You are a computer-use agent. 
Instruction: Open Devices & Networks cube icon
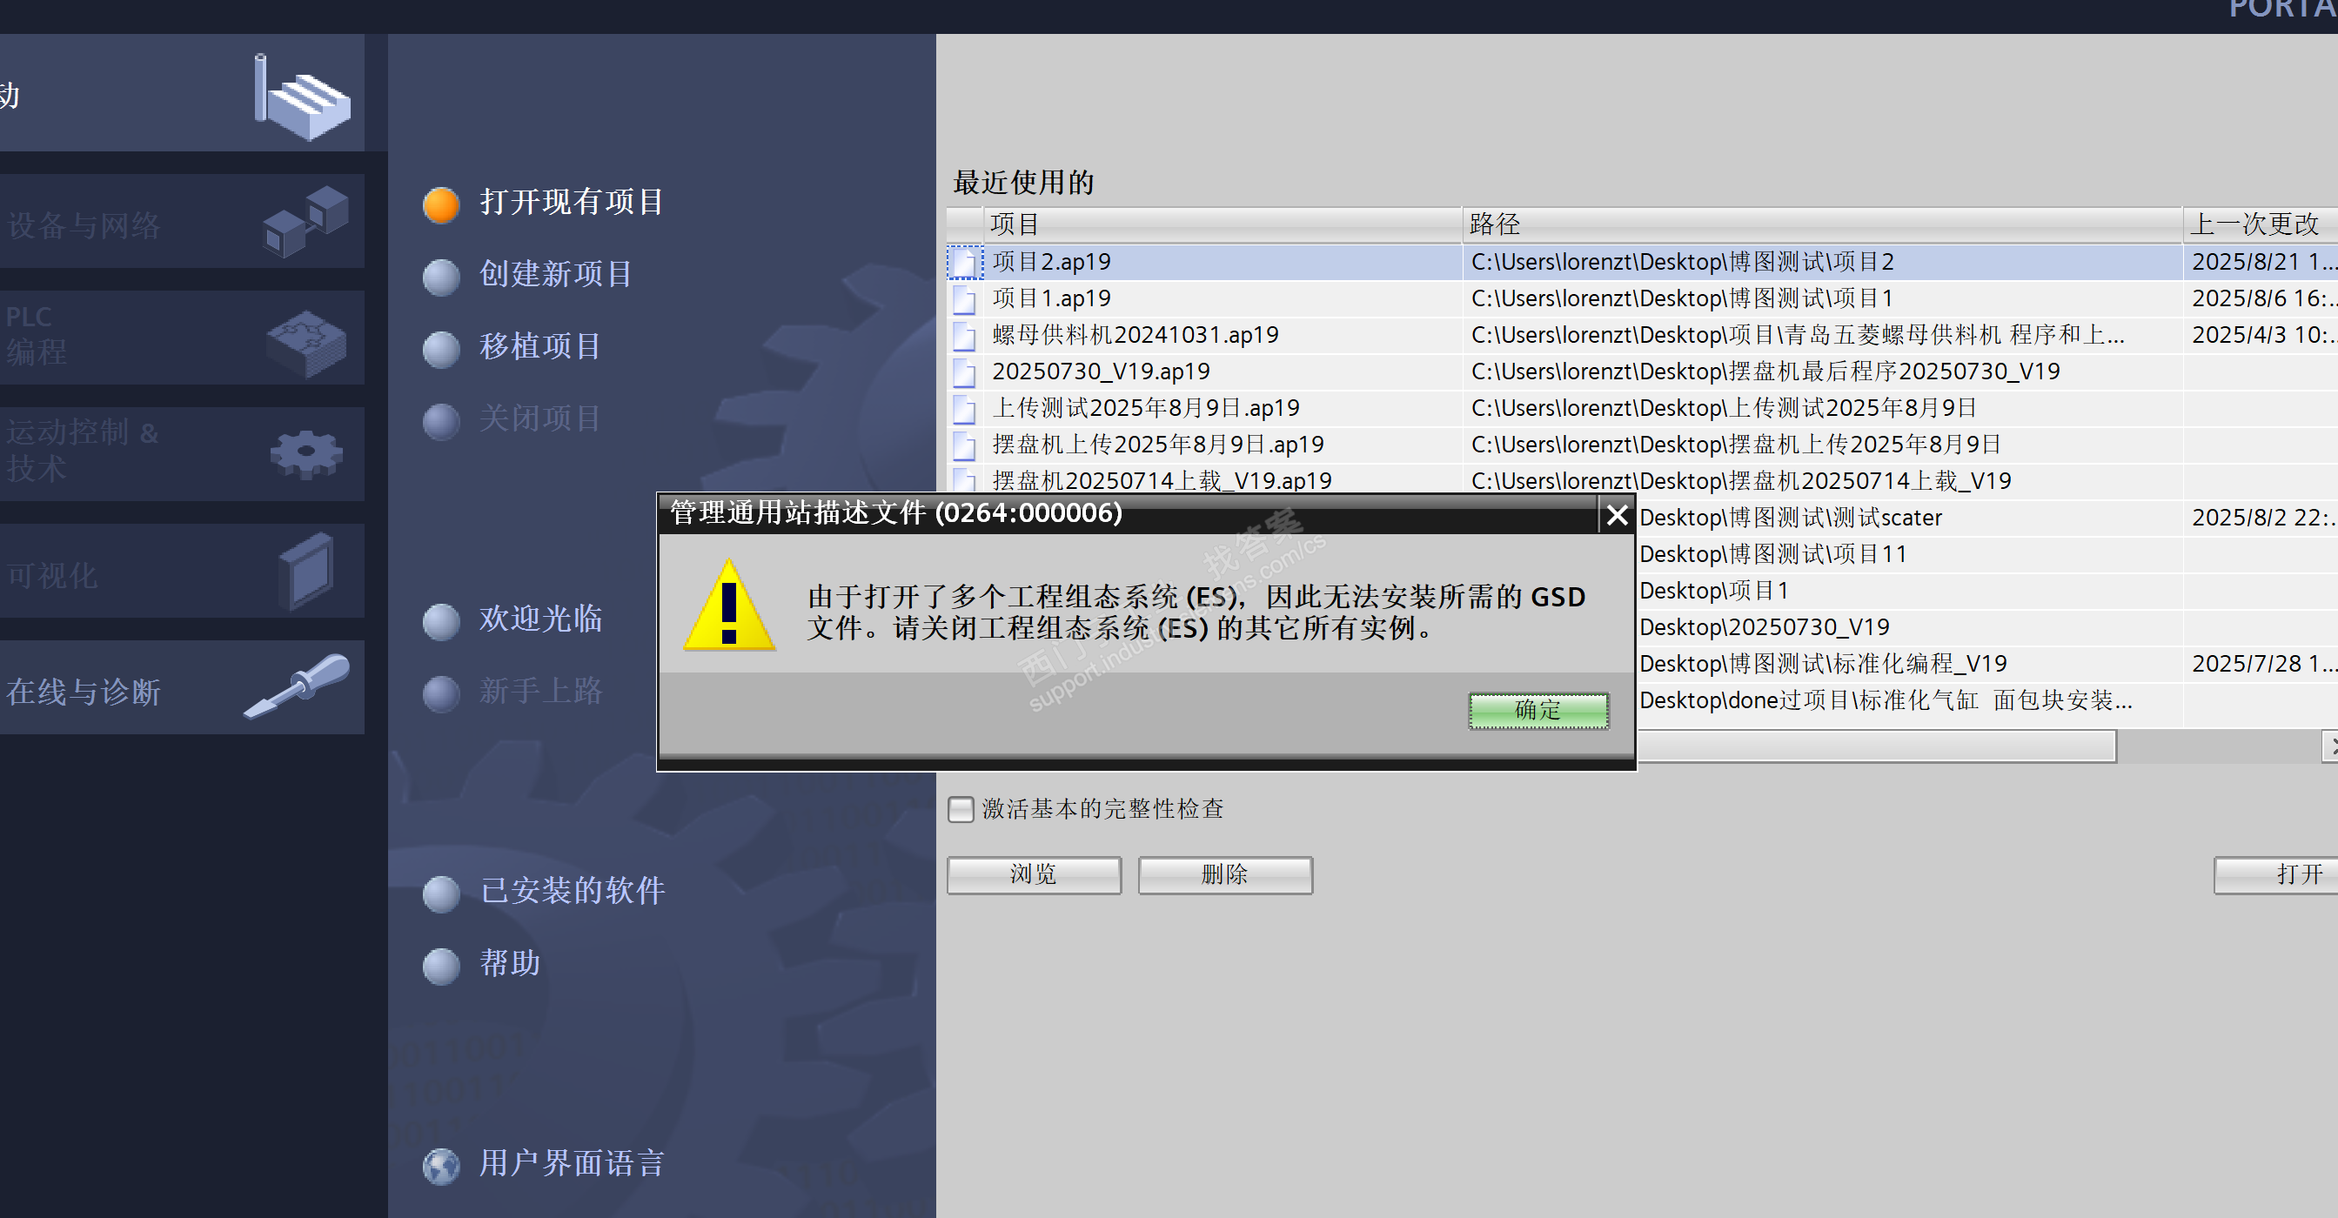[306, 222]
